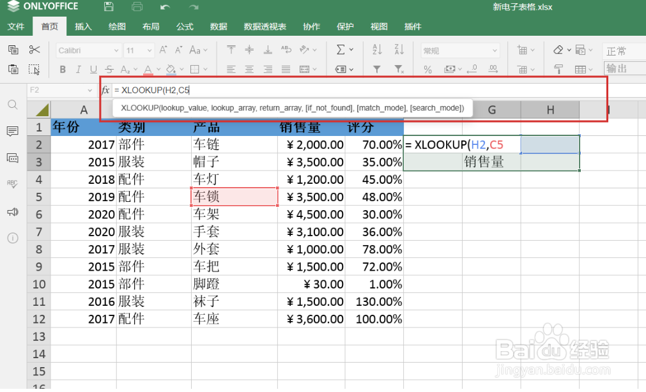The width and height of the screenshot is (646, 392).
Task: Select the AutoSum function icon
Action: [x=341, y=49]
